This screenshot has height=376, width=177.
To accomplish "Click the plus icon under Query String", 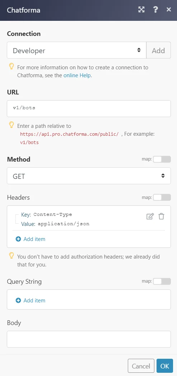I will click(18, 301).
